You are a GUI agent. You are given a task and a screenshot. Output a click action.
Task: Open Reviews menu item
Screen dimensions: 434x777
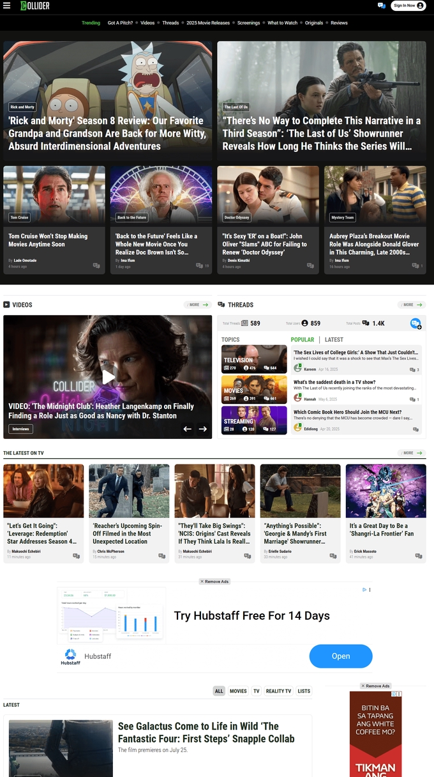(339, 23)
